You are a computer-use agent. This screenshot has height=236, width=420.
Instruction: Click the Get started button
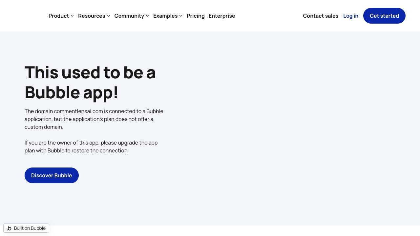pyautogui.click(x=384, y=16)
